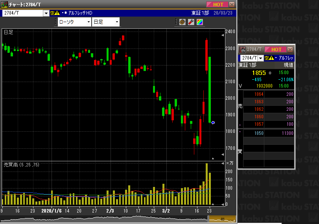Open the color palette icon
The height and width of the screenshot is (224, 319).
200,22
